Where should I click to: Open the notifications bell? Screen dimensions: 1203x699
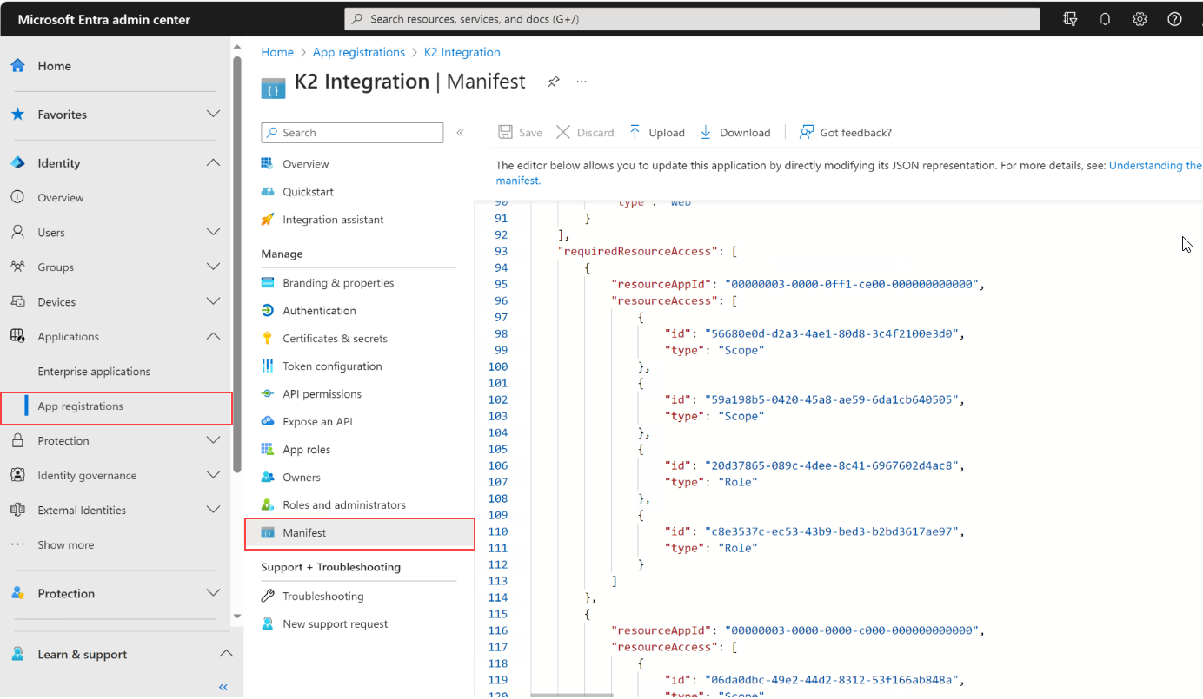click(x=1105, y=19)
